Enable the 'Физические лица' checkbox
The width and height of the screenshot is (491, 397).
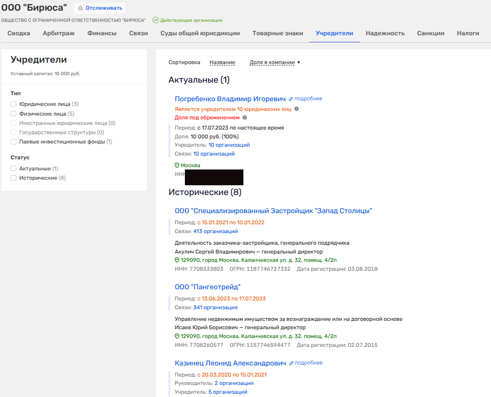[13, 113]
